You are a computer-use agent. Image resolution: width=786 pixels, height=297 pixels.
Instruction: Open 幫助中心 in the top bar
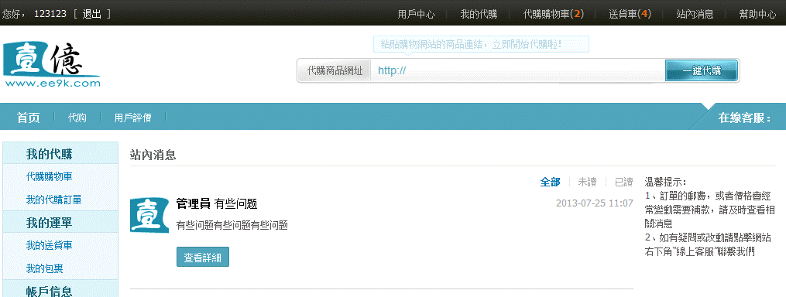pos(757,14)
